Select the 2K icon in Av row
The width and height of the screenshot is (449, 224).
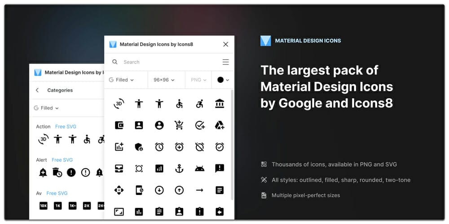coord(87,206)
